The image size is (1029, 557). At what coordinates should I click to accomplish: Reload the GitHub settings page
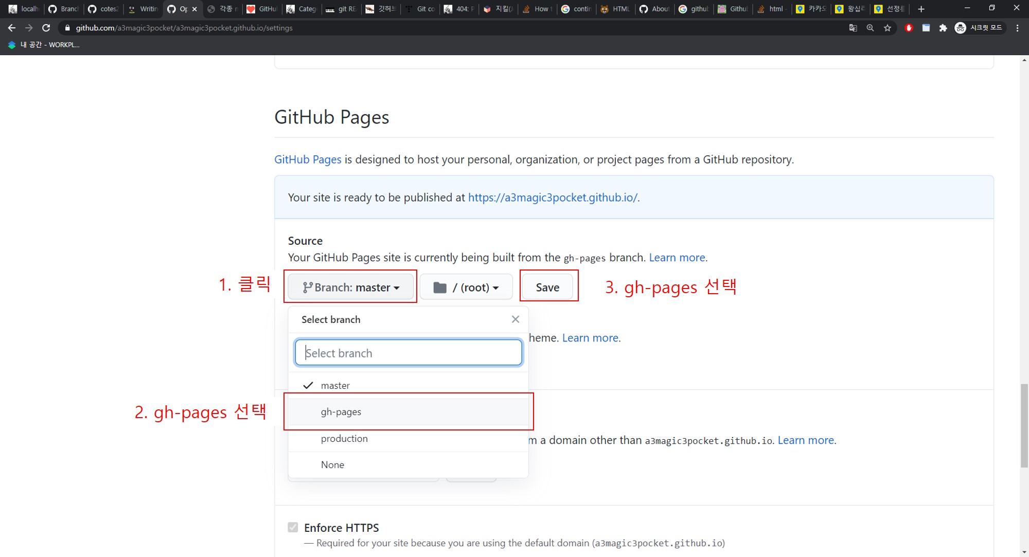[x=46, y=28]
